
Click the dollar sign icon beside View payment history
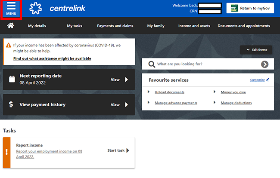[11, 104]
